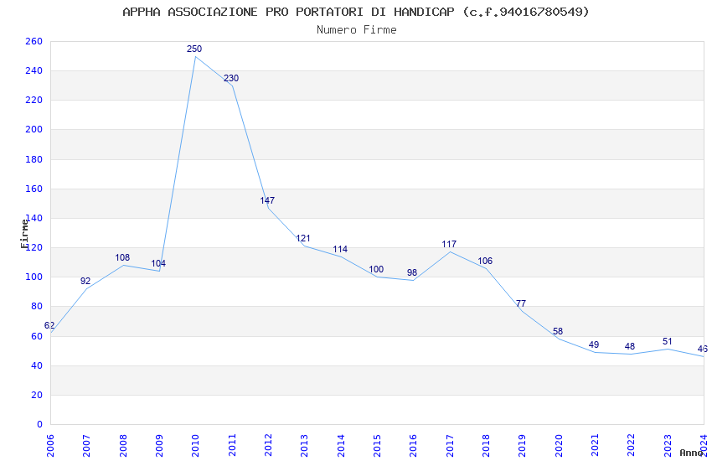The width and height of the screenshot is (712, 461).
Task: Select the 2020 x-axis year label
Action: (x=559, y=446)
